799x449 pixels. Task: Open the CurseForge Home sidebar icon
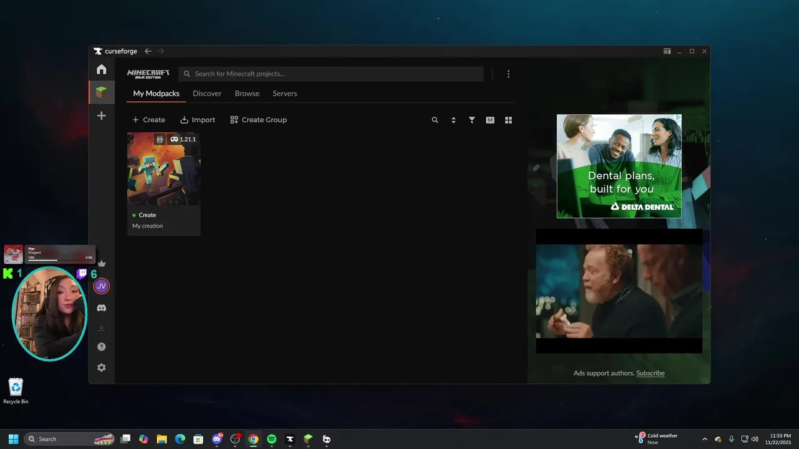pos(101,69)
